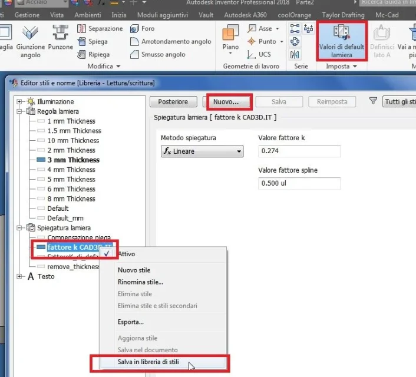Image resolution: width=416 pixels, height=377 pixels.
Task: Choose Salva in libreria di stili
Action: [148, 362]
